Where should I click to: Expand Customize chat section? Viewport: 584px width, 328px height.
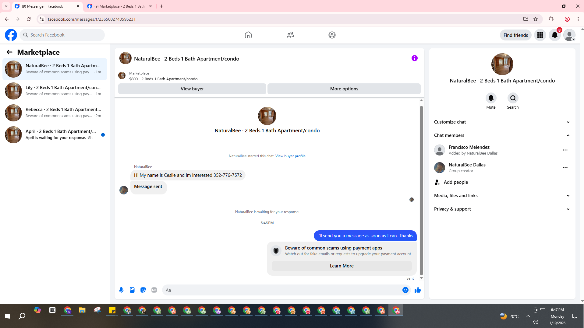[x=502, y=122]
